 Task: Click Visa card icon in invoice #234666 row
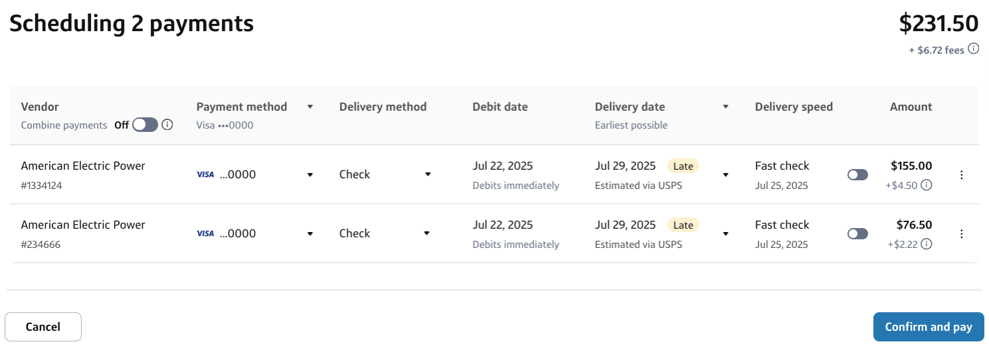[205, 233]
